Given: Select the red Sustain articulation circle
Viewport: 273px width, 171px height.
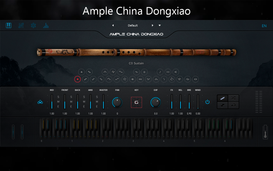Looking at the screenshot, I should [x=78, y=79].
